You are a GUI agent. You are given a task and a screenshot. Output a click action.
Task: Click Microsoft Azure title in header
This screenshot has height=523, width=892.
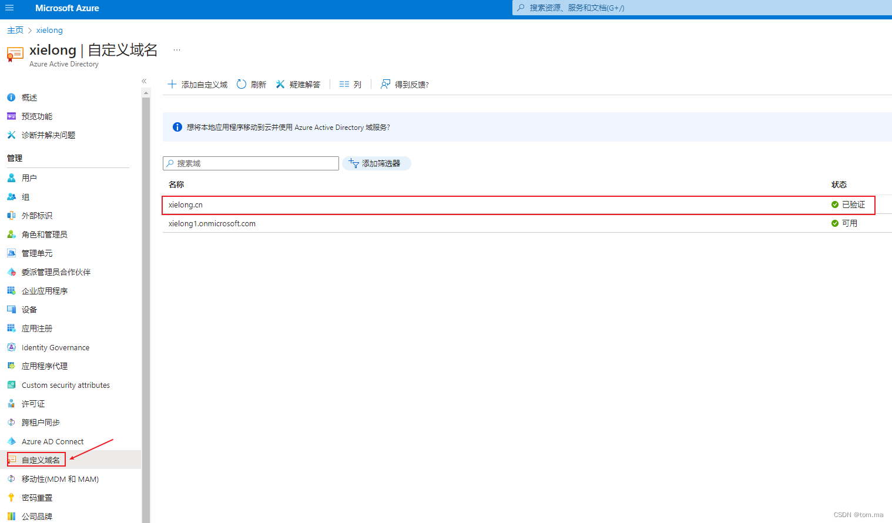click(67, 8)
